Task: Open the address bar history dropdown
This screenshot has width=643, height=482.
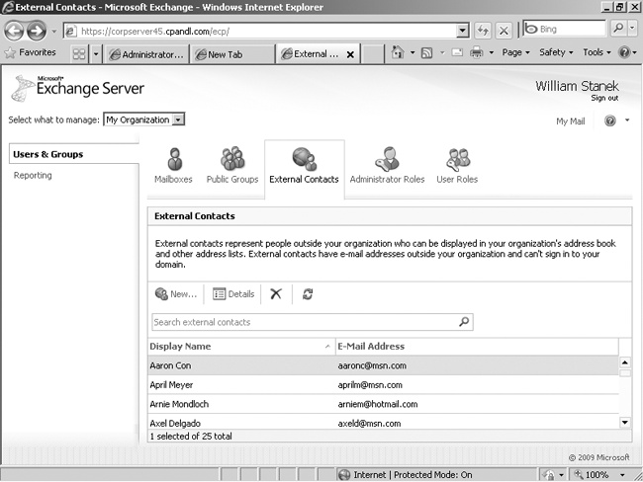Action: coord(463,31)
